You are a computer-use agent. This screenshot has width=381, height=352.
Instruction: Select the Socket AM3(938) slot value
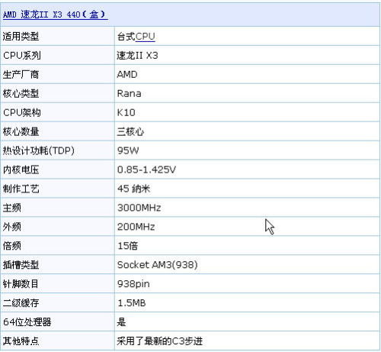[x=157, y=265]
